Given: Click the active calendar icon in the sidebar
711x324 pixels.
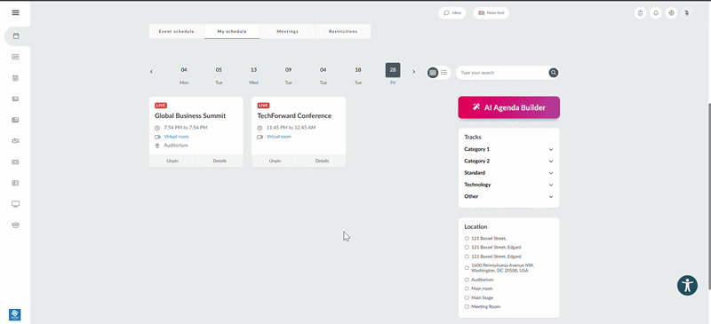Looking at the screenshot, I should tap(16, 36).
